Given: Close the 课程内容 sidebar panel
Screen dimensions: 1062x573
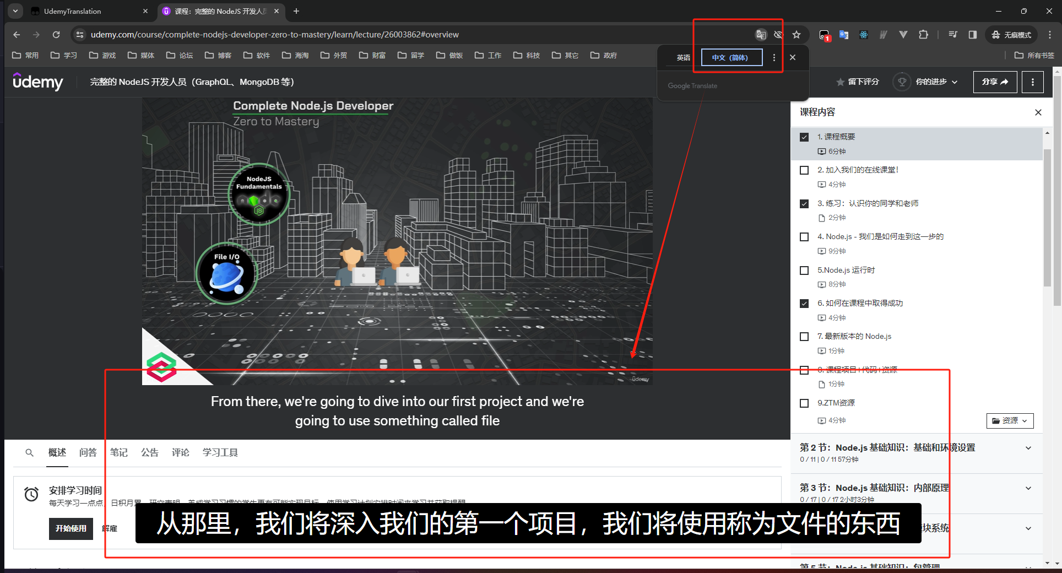Looking at the screenshot, I should 1038,112.
